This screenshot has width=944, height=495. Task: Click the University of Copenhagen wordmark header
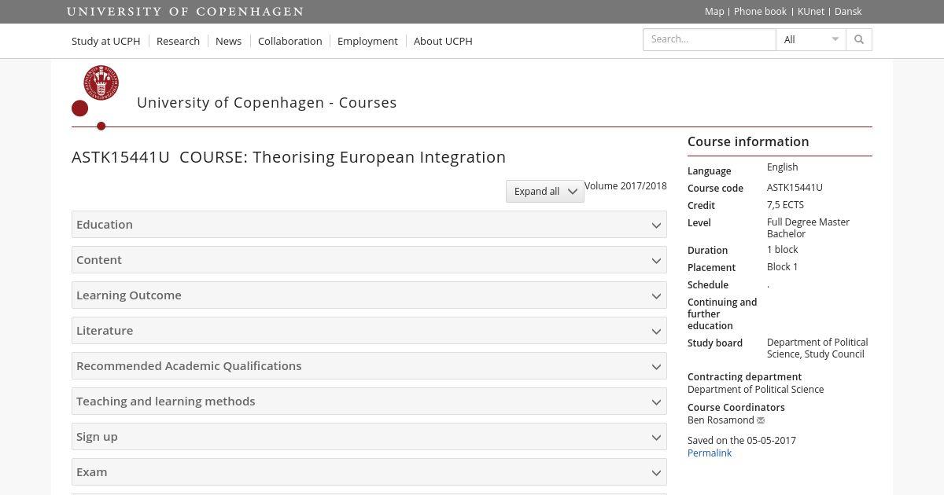(x=185, y=12)
